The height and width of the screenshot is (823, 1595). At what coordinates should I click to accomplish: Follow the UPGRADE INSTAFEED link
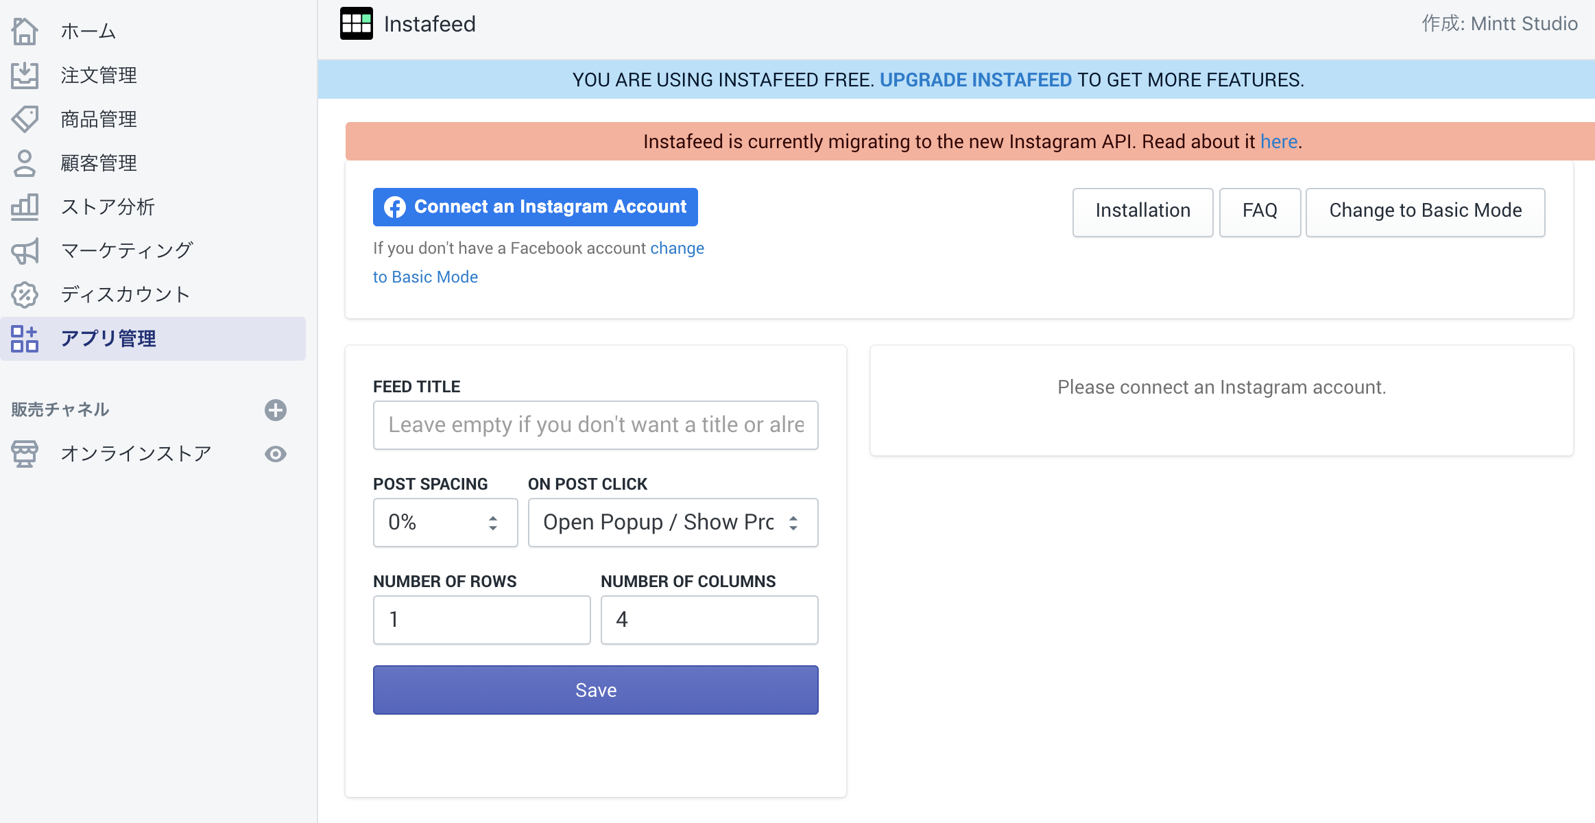pos(975,80)
